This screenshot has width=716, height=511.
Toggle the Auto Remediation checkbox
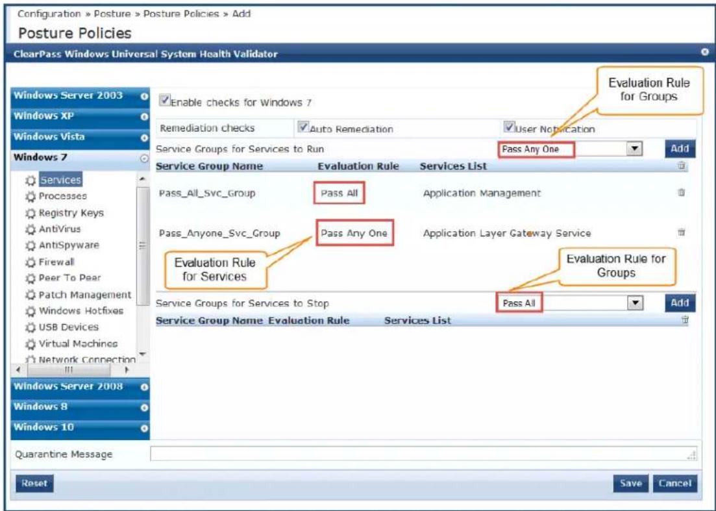coord(303,127)
